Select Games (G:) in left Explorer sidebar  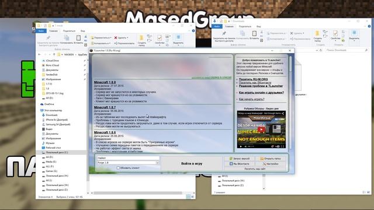[x=51, y=171]
